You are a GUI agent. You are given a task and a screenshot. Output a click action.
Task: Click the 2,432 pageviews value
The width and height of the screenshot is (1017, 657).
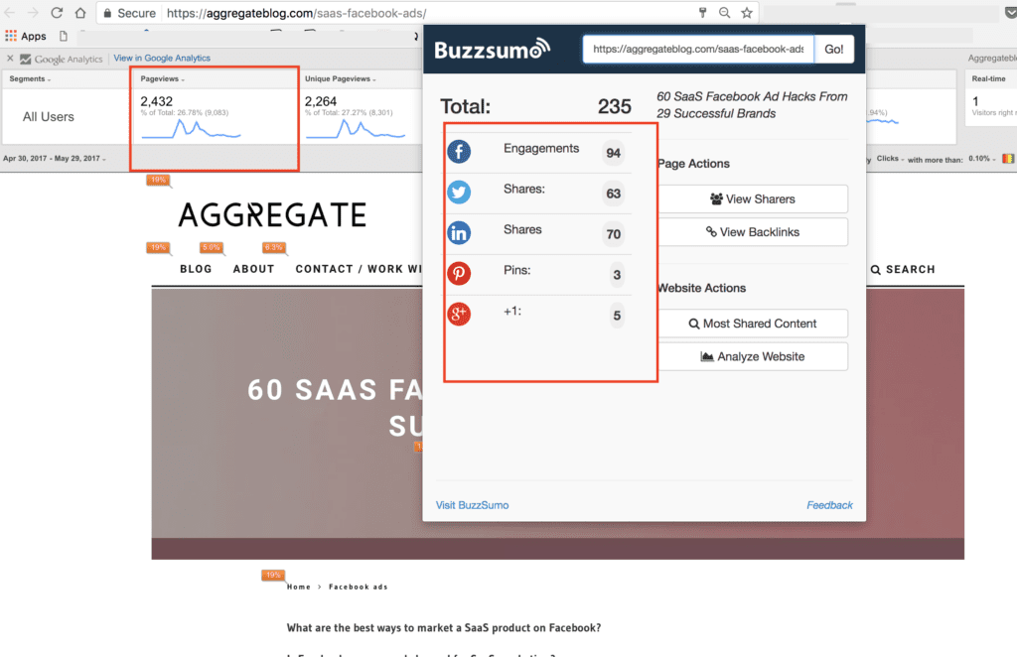pos(156,101)
